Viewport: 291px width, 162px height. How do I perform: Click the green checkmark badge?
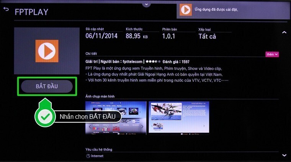45,117
